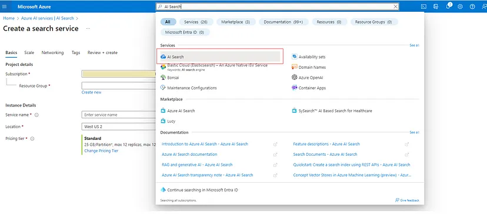Image resolution: width=487 pixels, height=214 pixels.
Task: Click the info icon beside Service name
Action: (36, 115)
